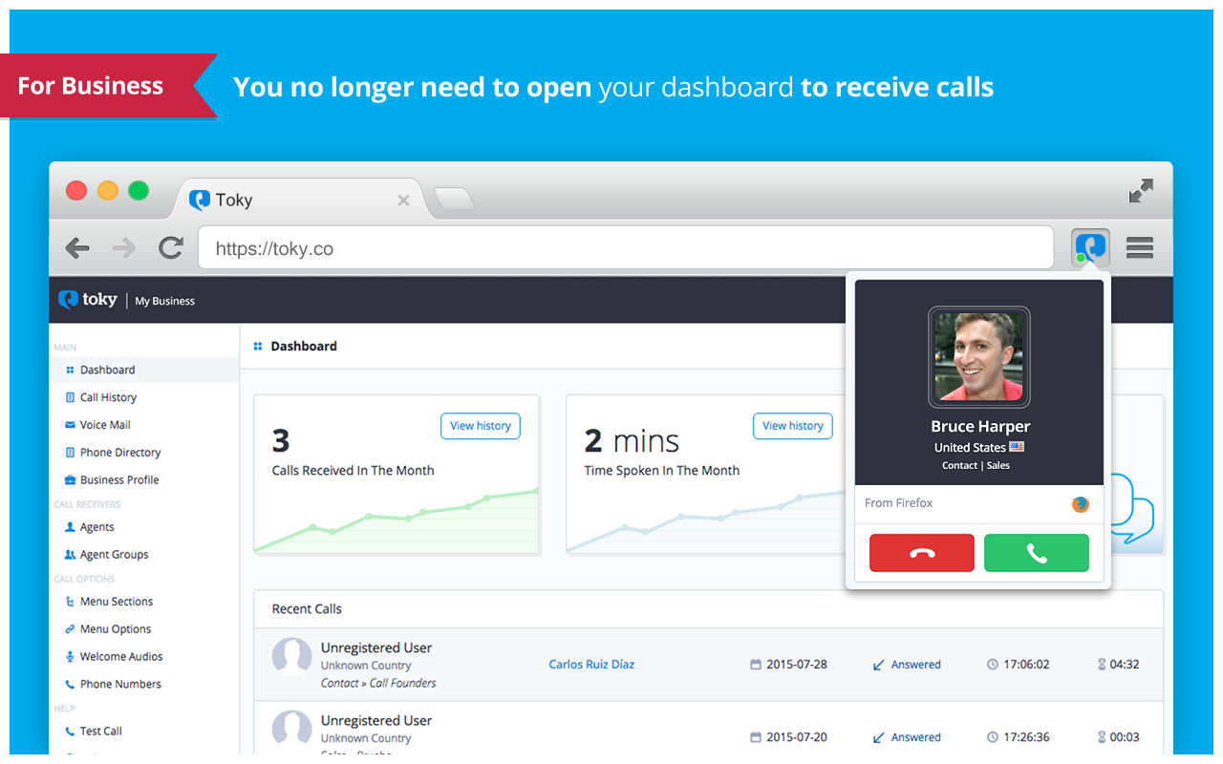Click the Call History document icon
This screenshot has height=764, width=1223.
70,397
